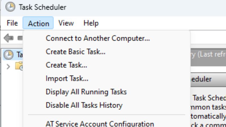Screen dimensions: 226x127
Task: Click the summary header showing Last refreshed
Action: 208,54
